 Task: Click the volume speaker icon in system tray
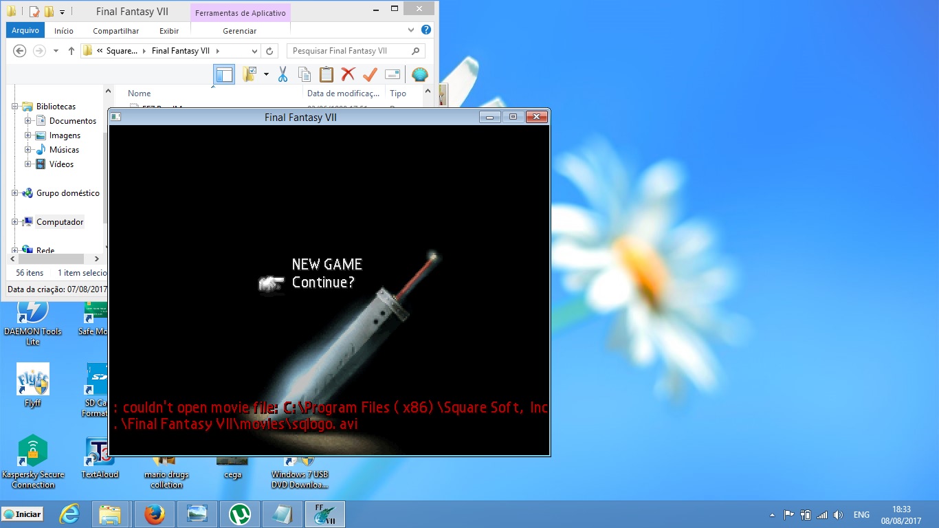838,514
